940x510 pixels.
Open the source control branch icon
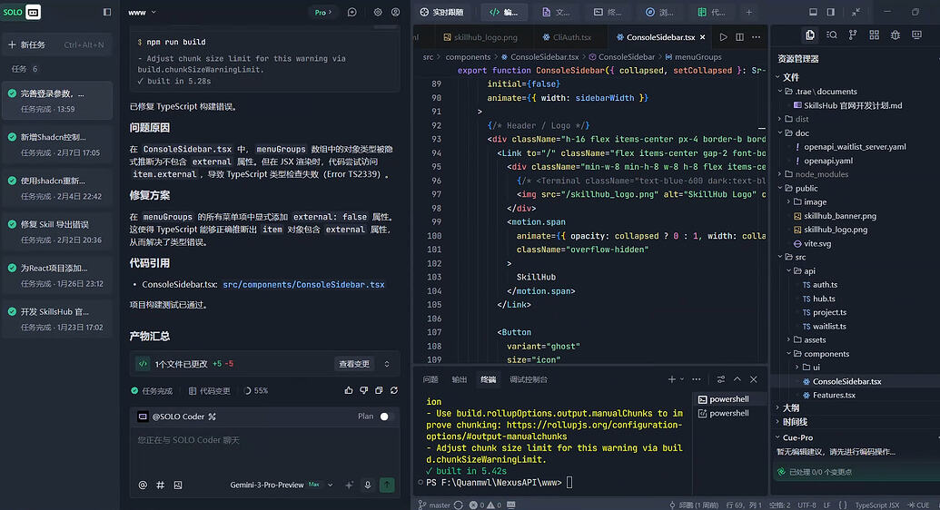point(853,35)
